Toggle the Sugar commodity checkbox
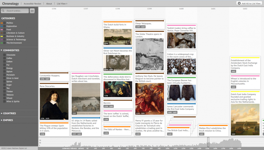 pos(5,85)
